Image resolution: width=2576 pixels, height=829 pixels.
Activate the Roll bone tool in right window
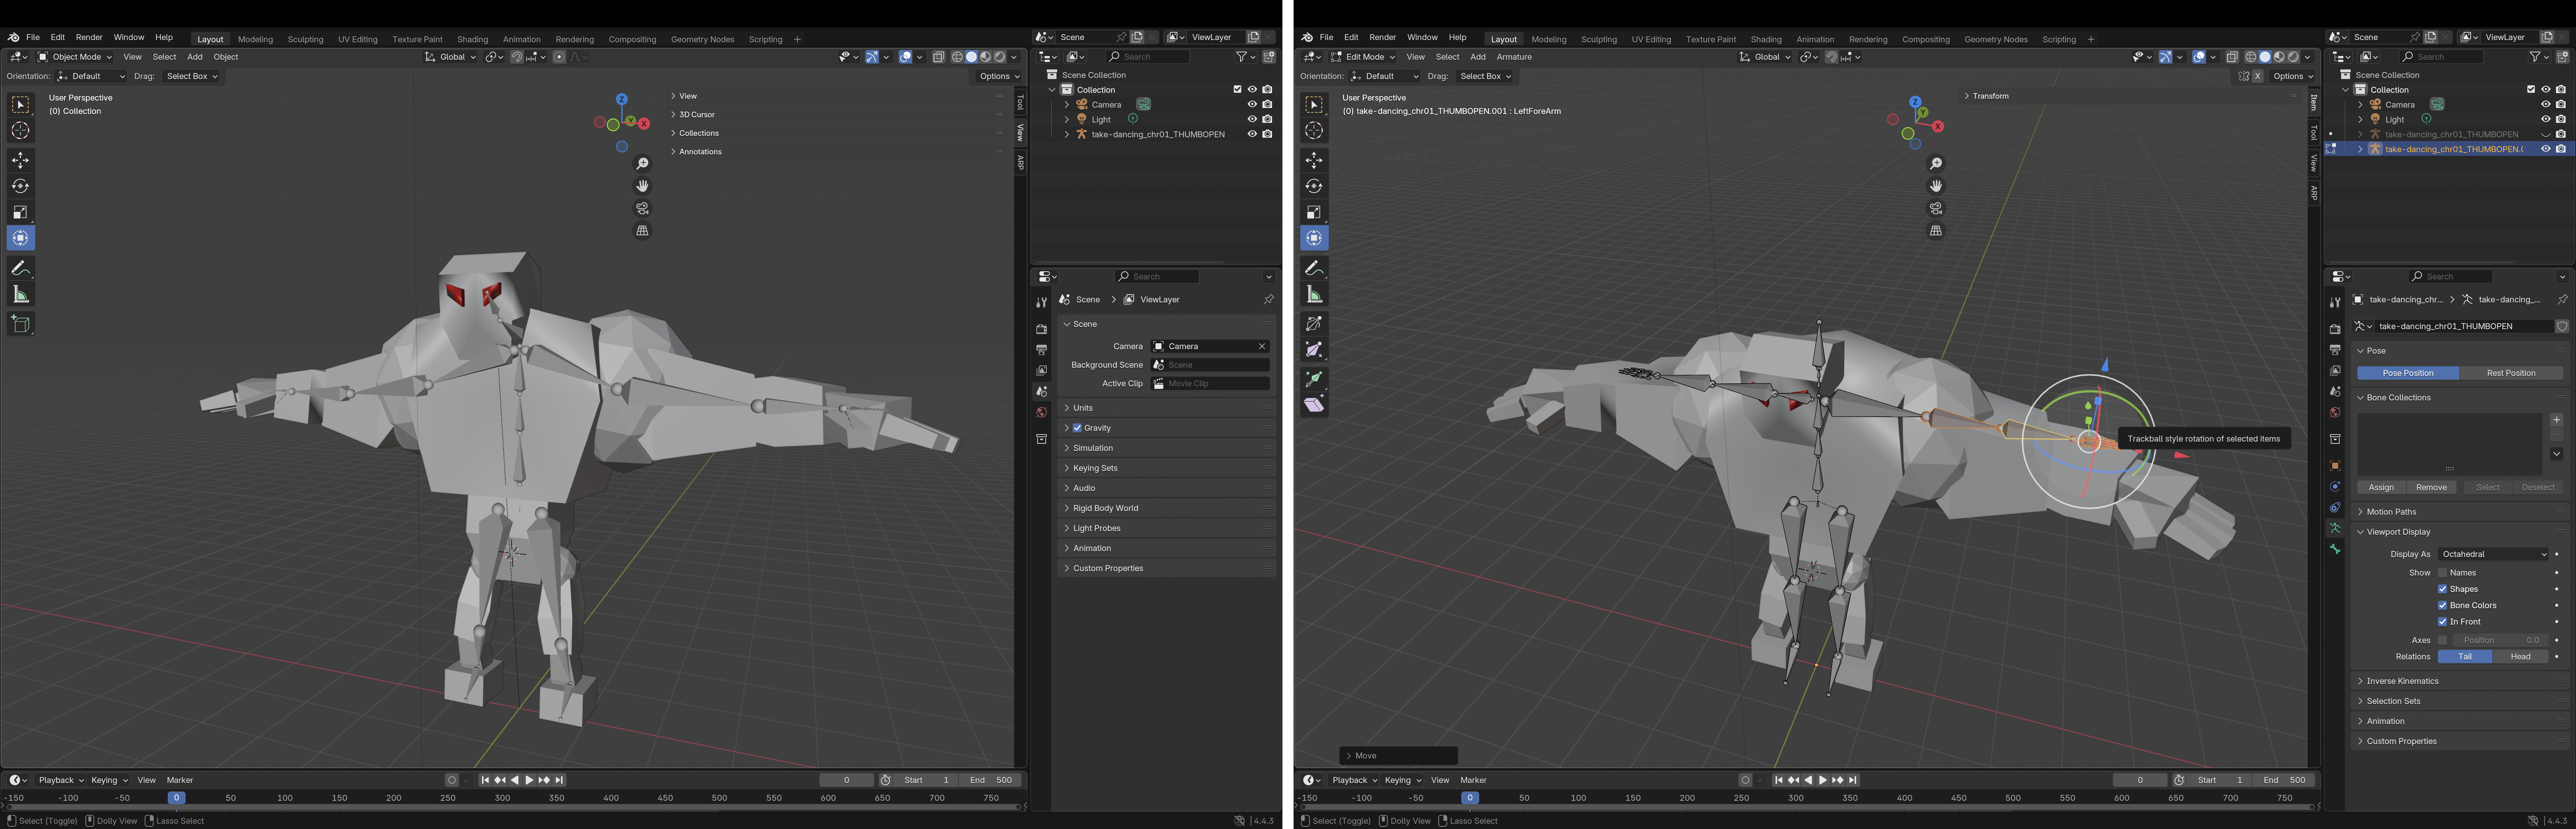(x=1314, y=324)
